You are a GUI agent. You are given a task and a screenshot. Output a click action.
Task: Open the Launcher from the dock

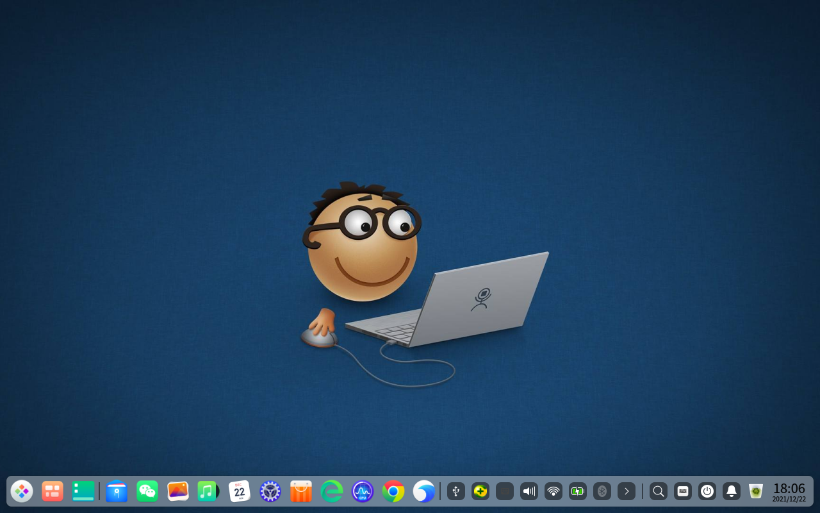(22, 491)
